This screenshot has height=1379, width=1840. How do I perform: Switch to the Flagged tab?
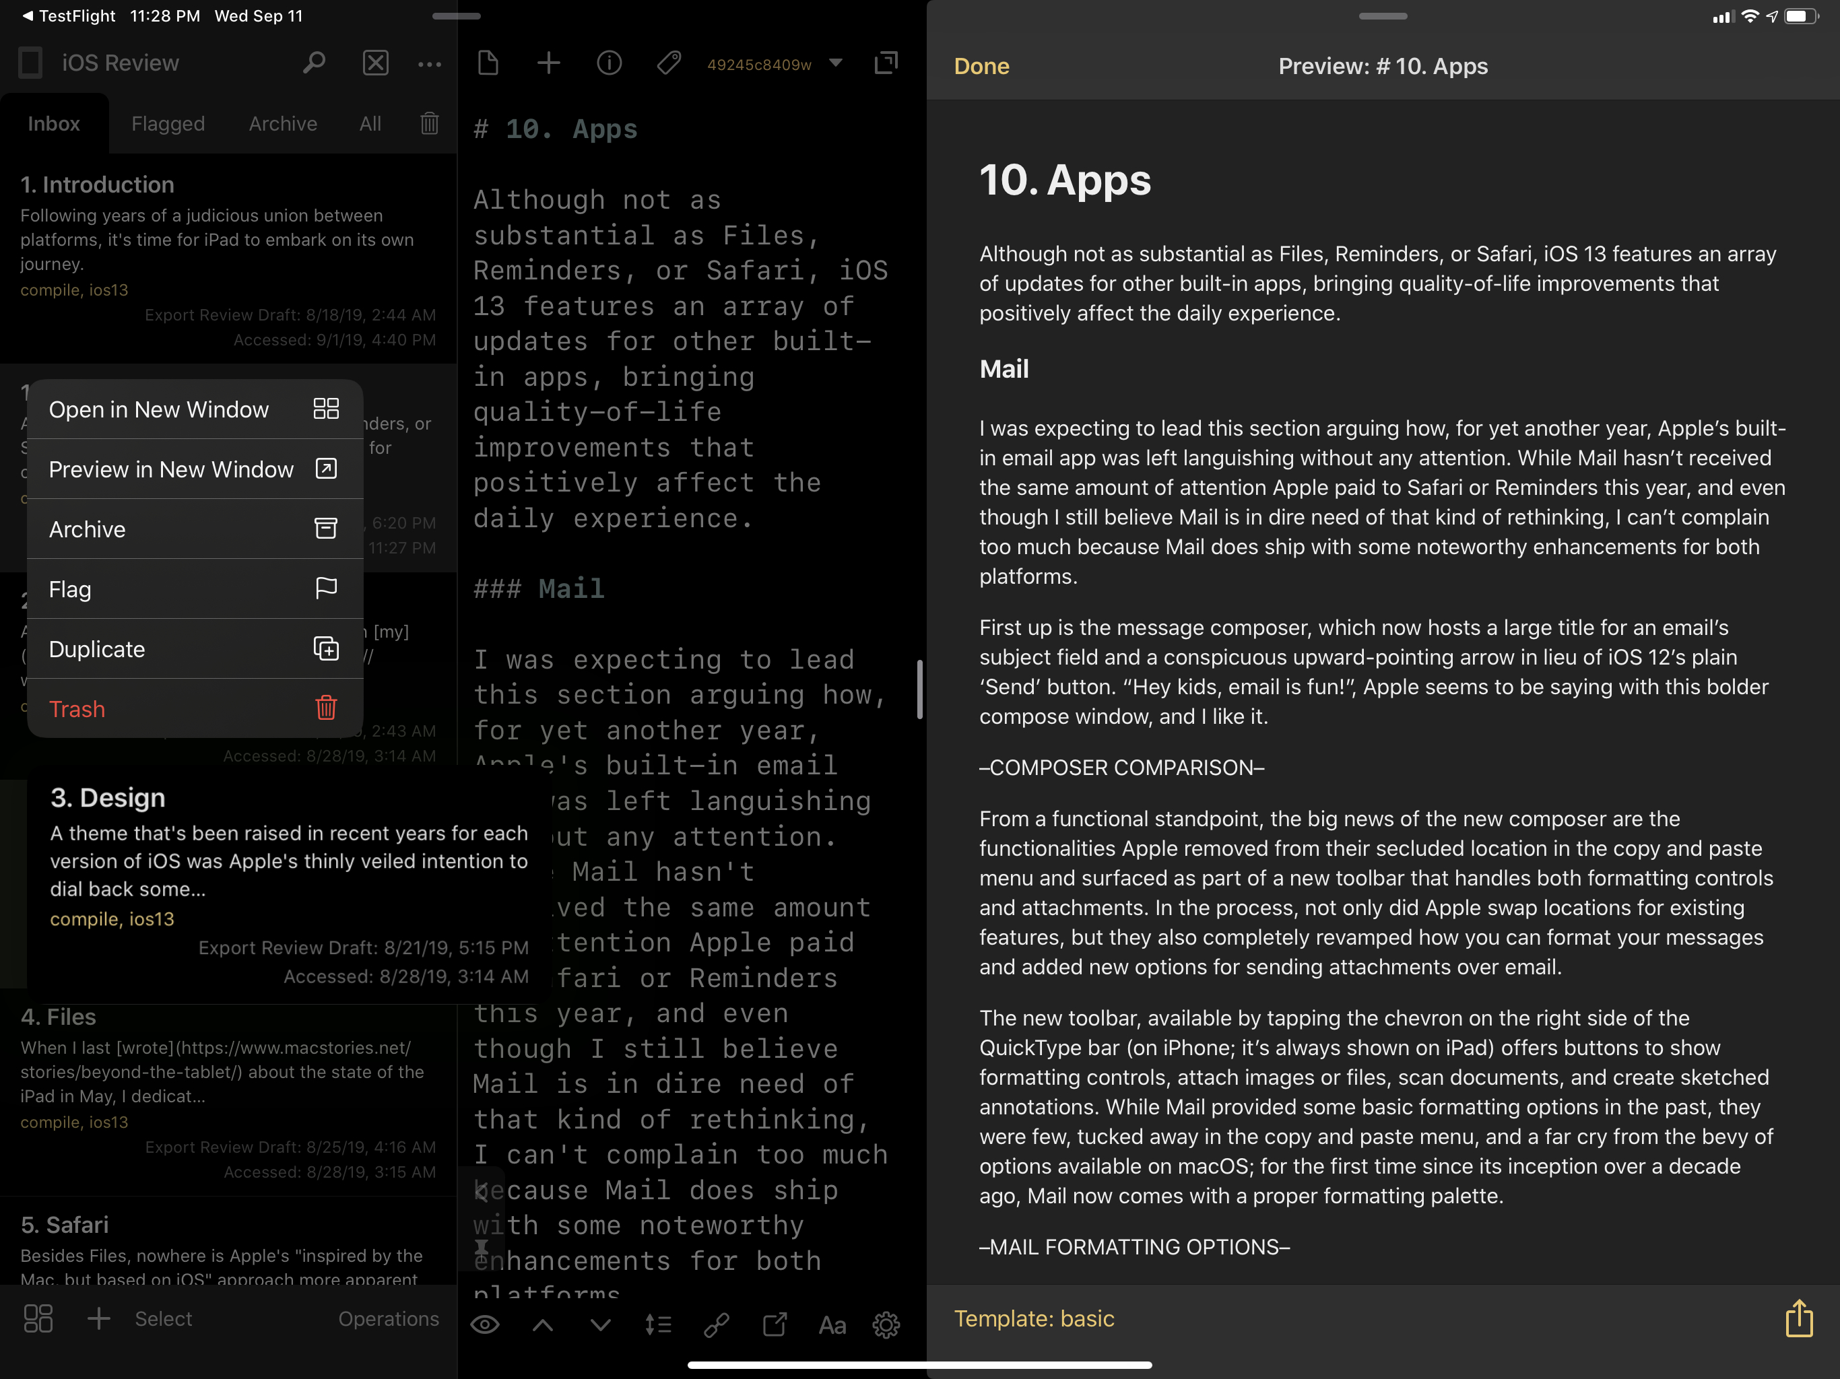click(168, 123)
